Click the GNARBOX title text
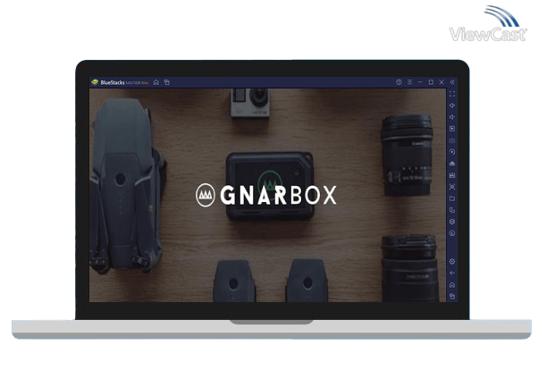This screenshot has height=370, width=538. click(x=278, y=196)
